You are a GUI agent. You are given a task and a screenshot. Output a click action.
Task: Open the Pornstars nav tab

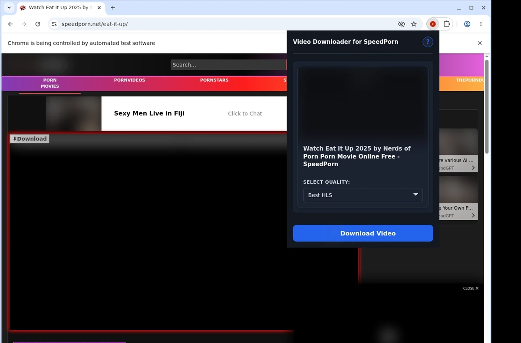214,80
